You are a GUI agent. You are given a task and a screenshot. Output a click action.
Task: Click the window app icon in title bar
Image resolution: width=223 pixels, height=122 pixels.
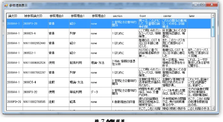tap(6, 5)
